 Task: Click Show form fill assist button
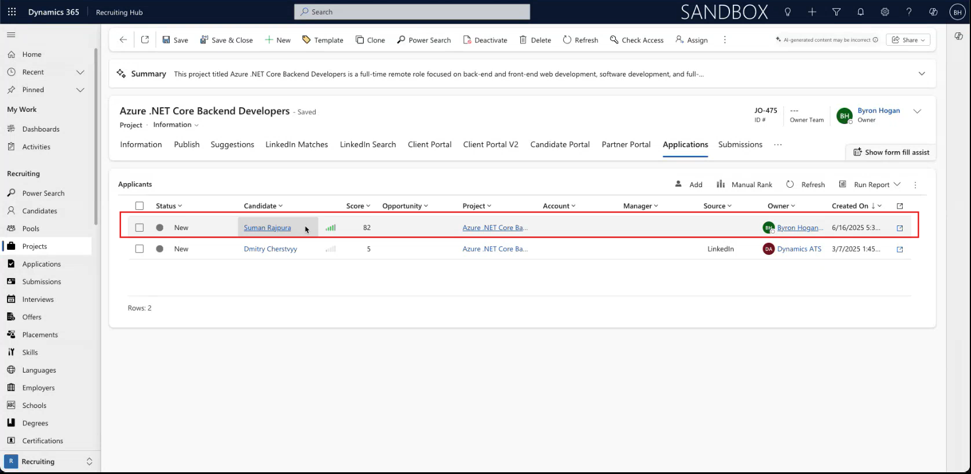pyautogui.click(x=891, y=152)
